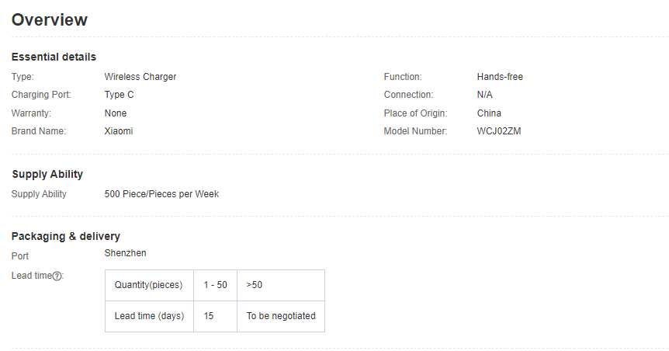Click the Quantity(pieces) table cell
The width and height of the screenshot is (669, 351).
tap(149, 285)
